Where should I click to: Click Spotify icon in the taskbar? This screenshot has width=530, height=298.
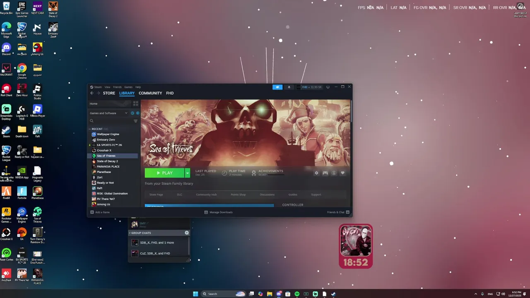coord(297,294)
